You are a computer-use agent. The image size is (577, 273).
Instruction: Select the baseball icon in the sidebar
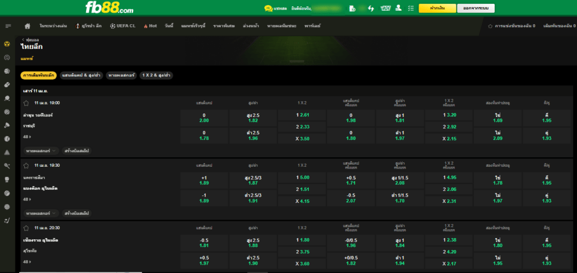7,139
